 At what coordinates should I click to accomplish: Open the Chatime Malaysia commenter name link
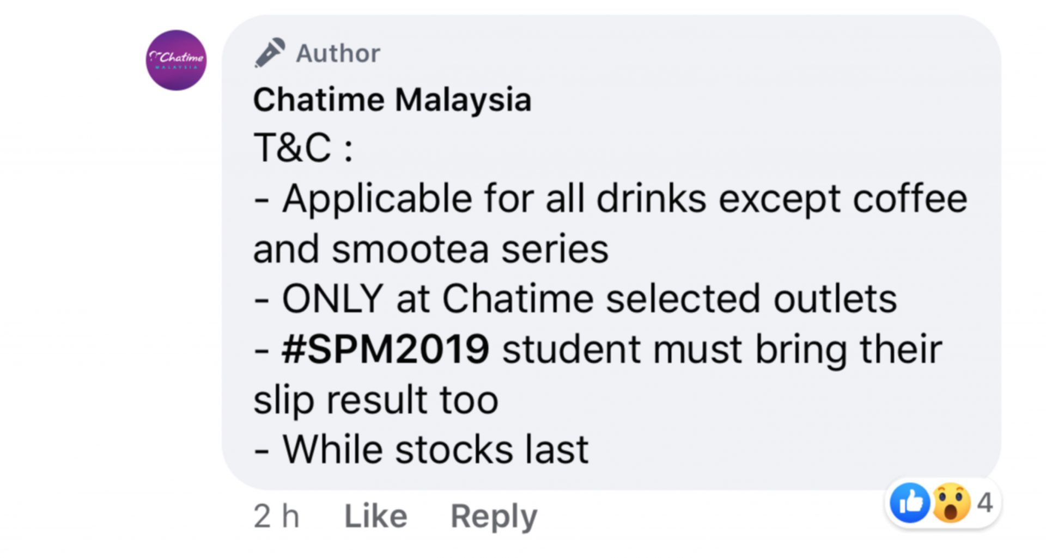click(392, 100)
